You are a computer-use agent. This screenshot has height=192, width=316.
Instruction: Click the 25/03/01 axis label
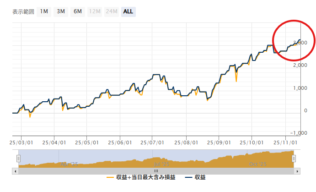tap(21, 143)
